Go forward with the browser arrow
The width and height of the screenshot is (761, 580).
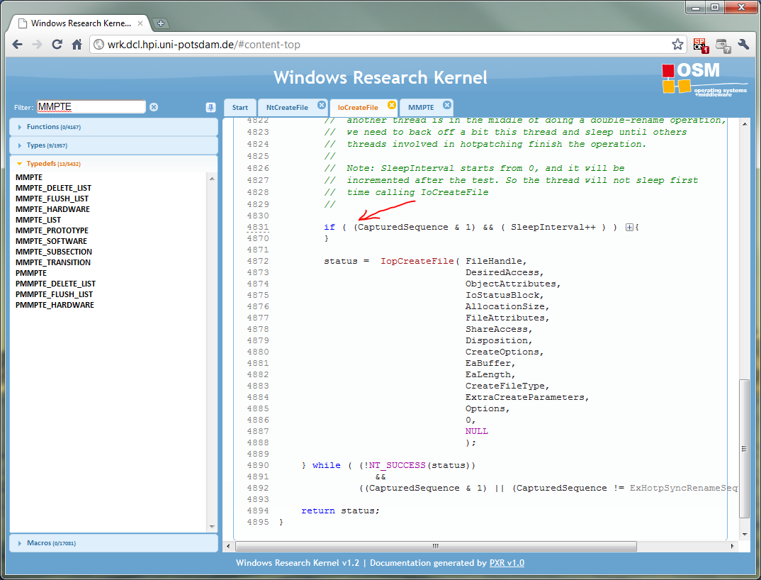(x=37, y=44)
